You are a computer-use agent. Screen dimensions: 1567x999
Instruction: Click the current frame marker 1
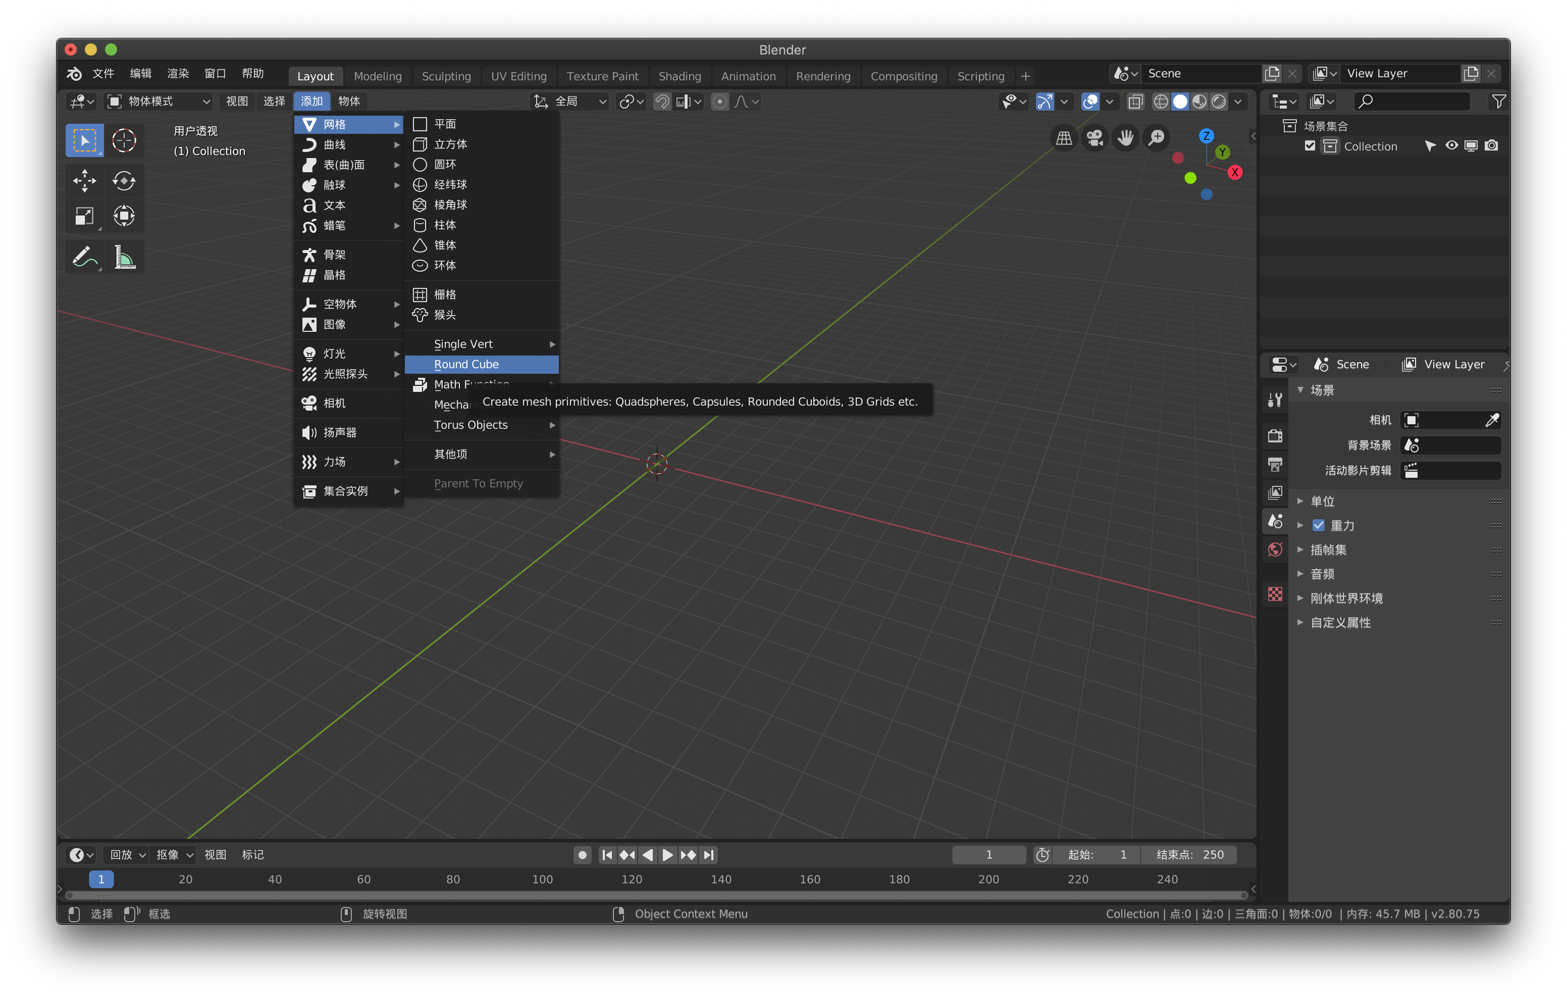[x=101, y=879]
